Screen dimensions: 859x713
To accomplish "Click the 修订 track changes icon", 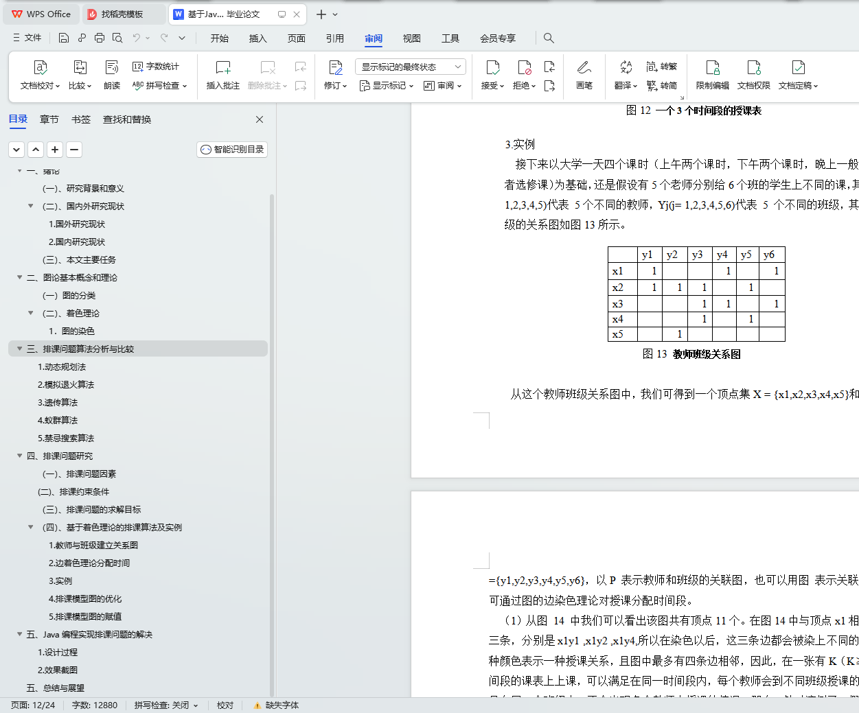I will [x=336, y=67].
